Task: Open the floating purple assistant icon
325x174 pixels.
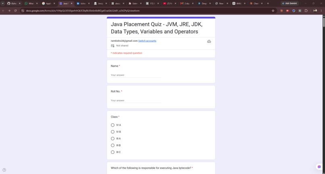Action: click(319, 167)
